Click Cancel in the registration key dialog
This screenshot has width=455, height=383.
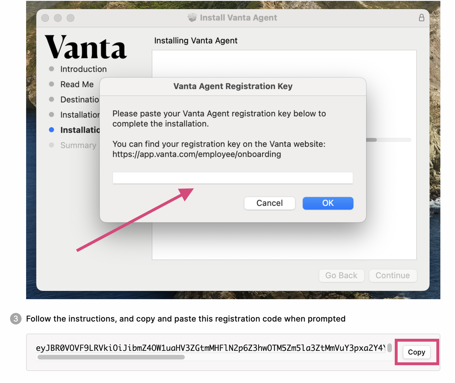coord(269,203)
